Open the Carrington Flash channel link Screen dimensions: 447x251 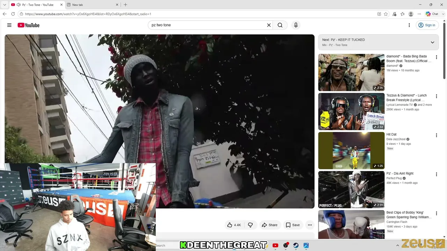(397, 222)
